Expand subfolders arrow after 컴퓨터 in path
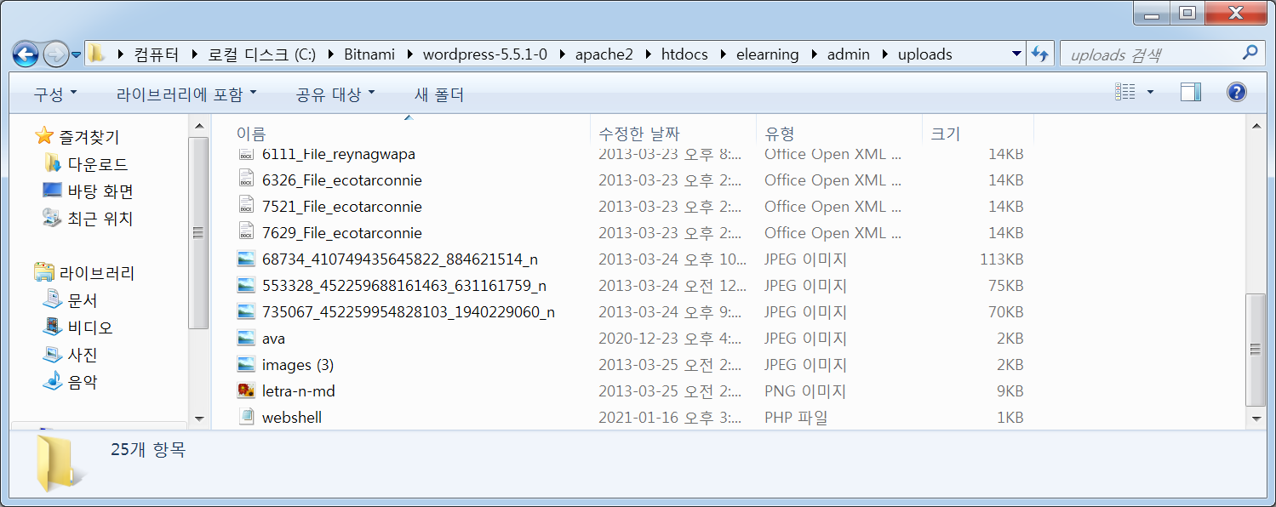Image resolution: width=1276 pixels, height=507 pixels. 193,54
